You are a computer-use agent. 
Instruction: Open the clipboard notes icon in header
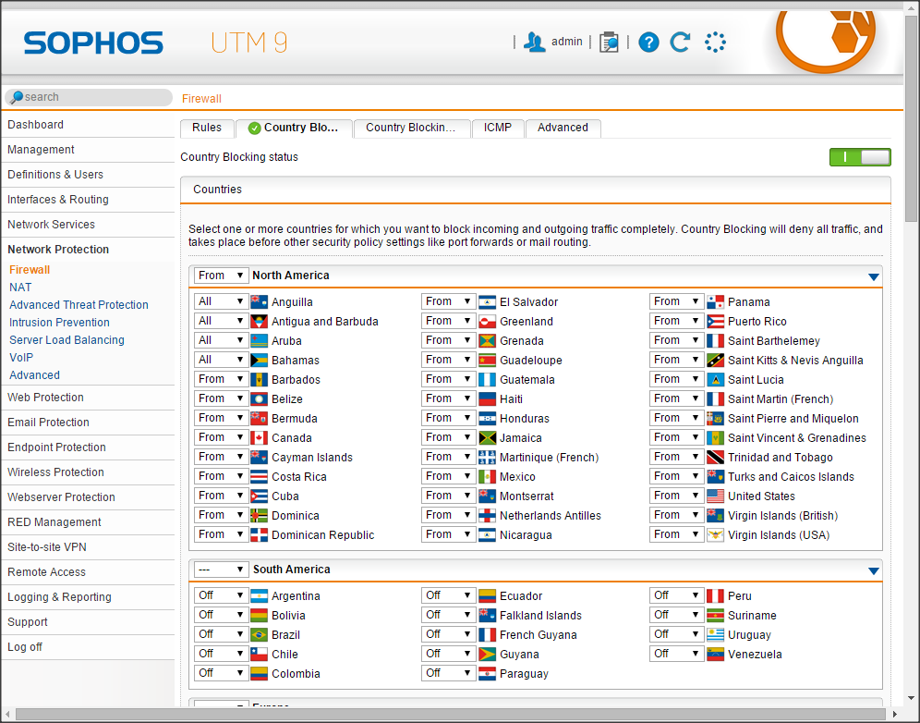(609, 43)
